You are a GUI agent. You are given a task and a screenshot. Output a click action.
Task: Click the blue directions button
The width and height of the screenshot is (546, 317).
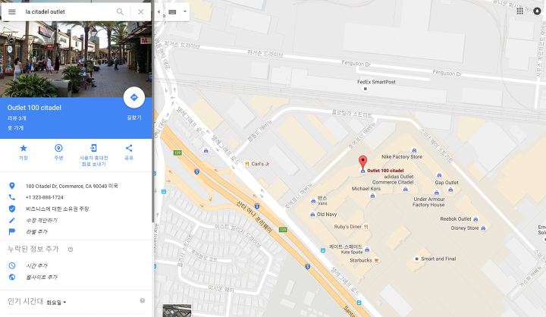click(x=134, y=98)
